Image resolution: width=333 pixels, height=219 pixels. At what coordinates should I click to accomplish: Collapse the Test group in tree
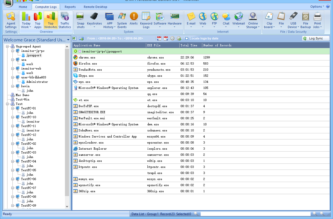click(8, 104)
